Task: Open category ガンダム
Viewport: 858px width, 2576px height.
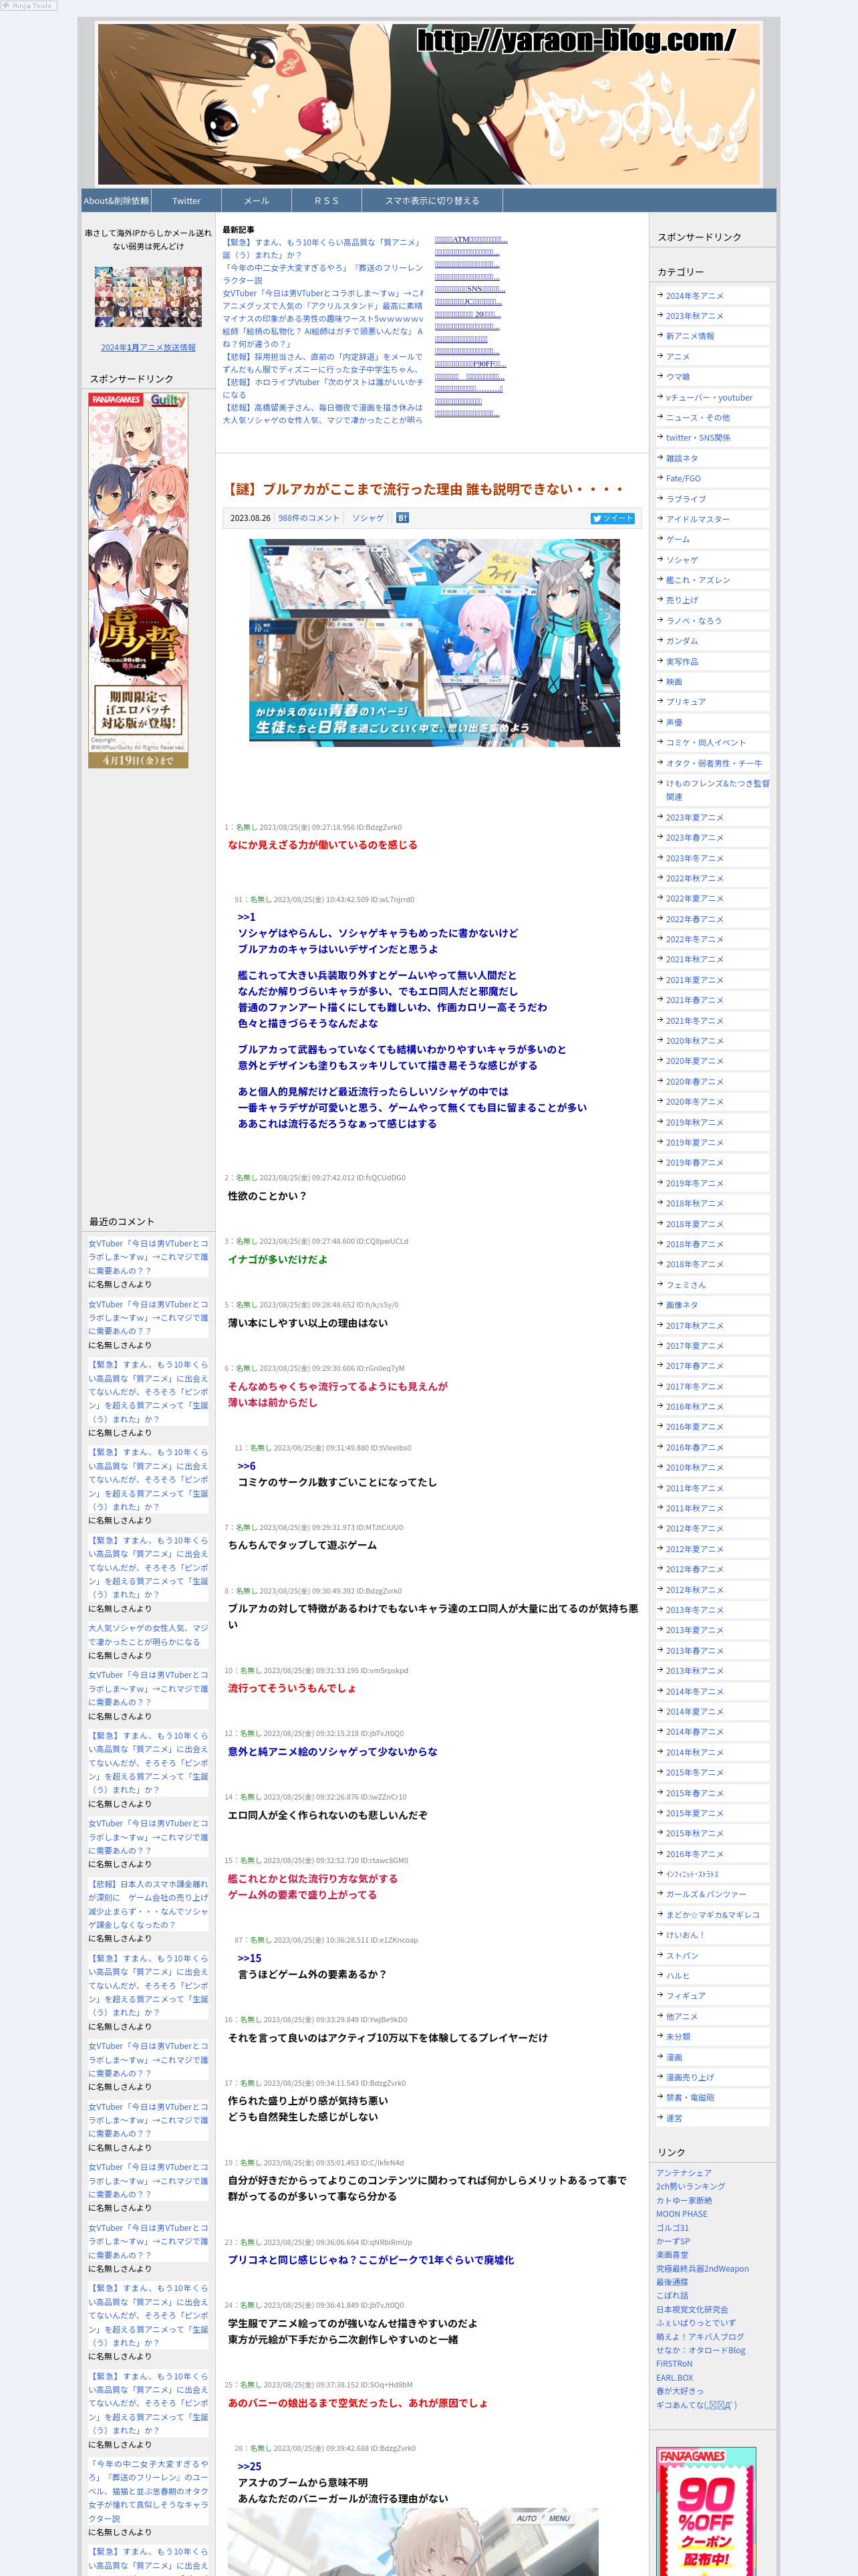Action: coord(682,641)
